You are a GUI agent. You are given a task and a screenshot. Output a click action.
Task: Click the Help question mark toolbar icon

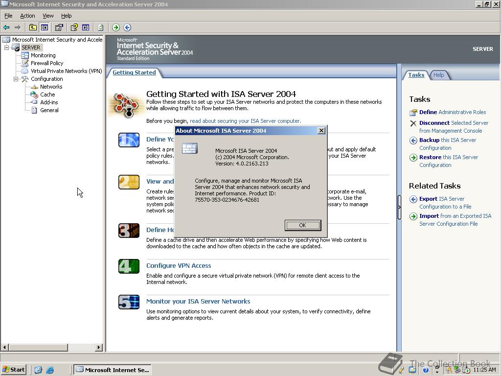pos(74,27)
